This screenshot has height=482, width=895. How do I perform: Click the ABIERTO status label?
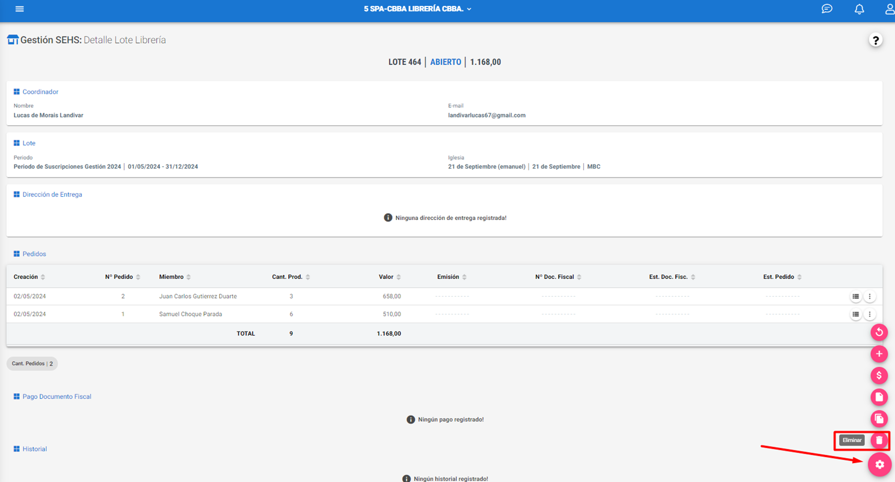[x=445, y=62]
